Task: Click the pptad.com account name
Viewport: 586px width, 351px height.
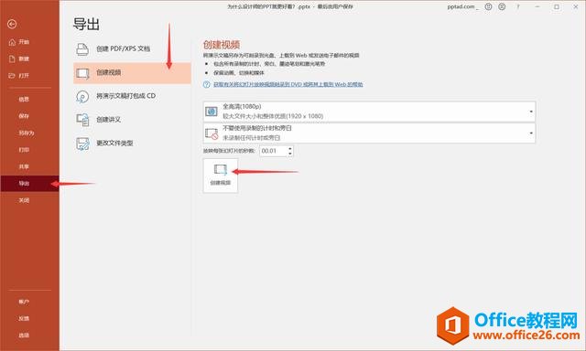Action: (462, 6)
